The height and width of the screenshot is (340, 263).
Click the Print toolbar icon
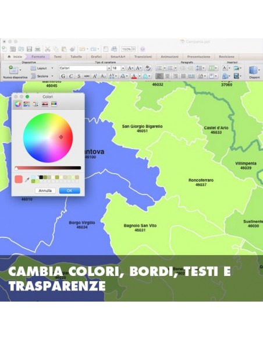pos(38,49)
